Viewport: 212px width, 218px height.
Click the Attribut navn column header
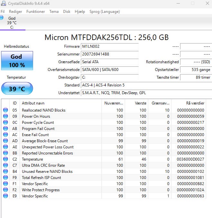click(33, 103)
